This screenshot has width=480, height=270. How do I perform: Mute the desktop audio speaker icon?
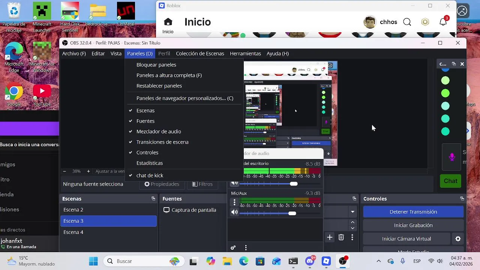point(234,183)
